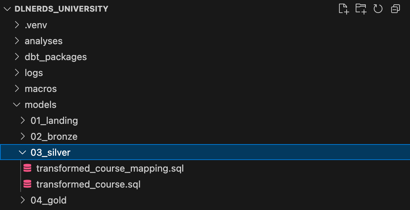Click the New File icon

[x=344, y=9]
